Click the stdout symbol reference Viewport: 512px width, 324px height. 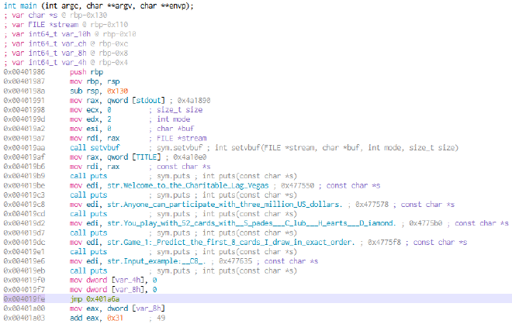(149, 100)
